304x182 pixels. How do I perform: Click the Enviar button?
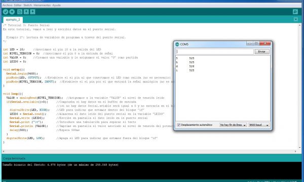click(x=262, y=52)
